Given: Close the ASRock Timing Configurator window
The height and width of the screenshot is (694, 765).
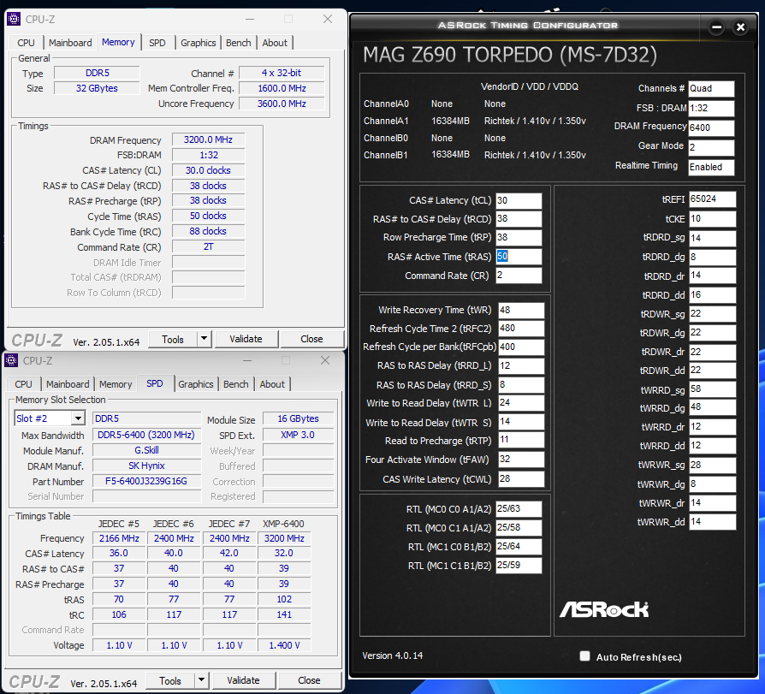Looking at the screenshot, I should pyautogui.click(x=740, y=27).
